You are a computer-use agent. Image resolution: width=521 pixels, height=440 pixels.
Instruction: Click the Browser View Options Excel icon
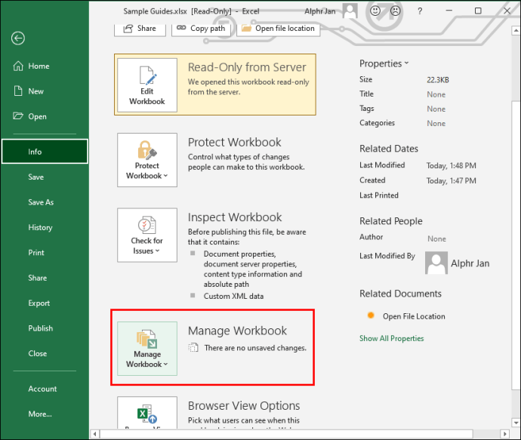[x=147, y=414]
